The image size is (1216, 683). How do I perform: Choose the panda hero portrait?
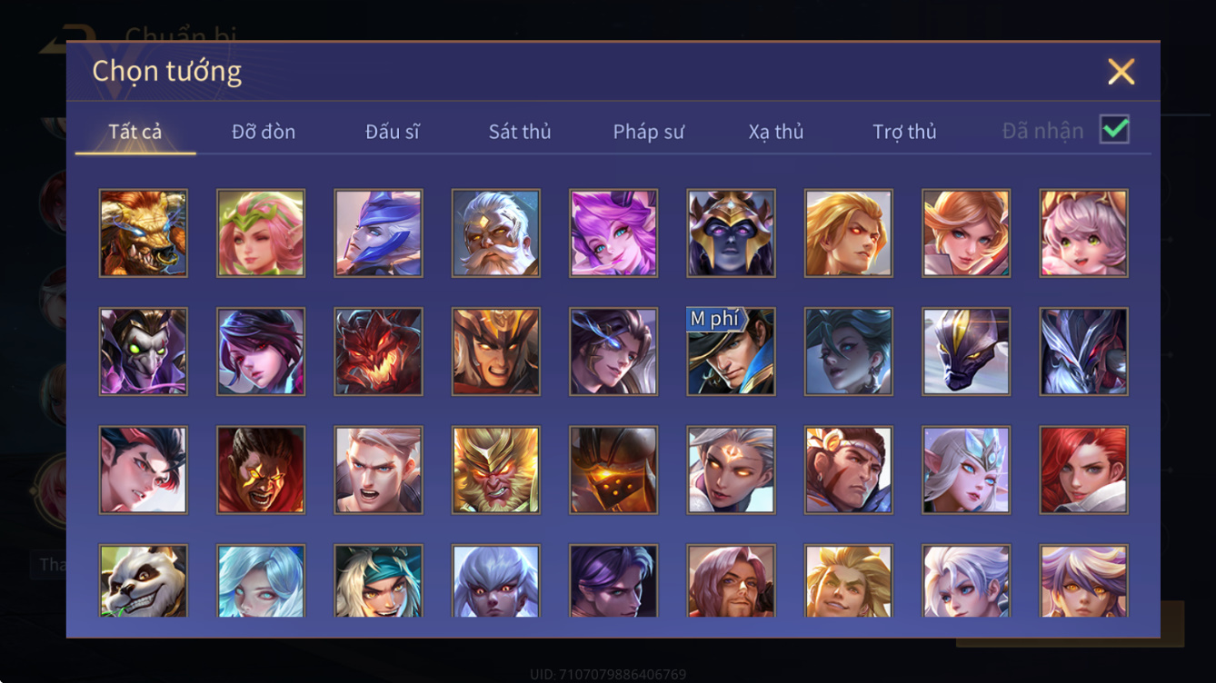[144, 581]
